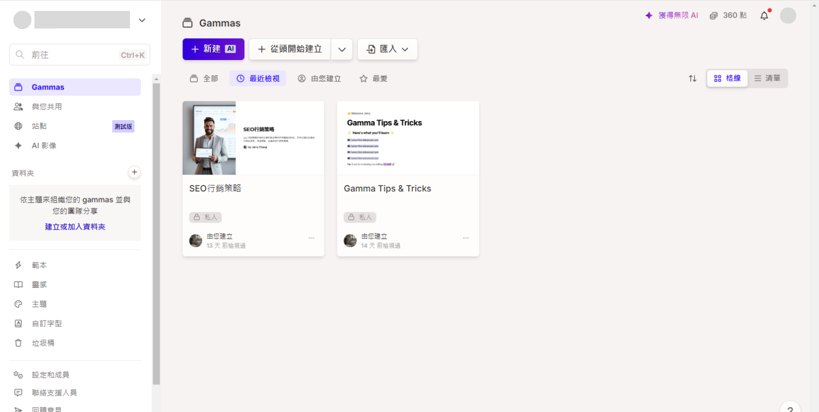Open the 匯入 import dropdown

pos(387,49)
